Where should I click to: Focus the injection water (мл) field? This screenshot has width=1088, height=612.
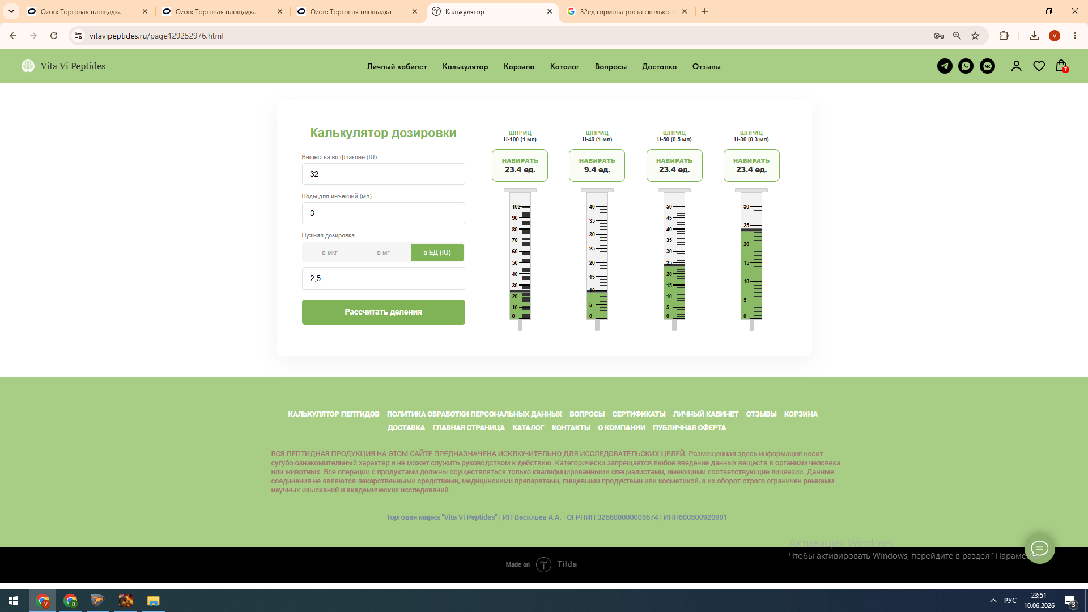383,213
